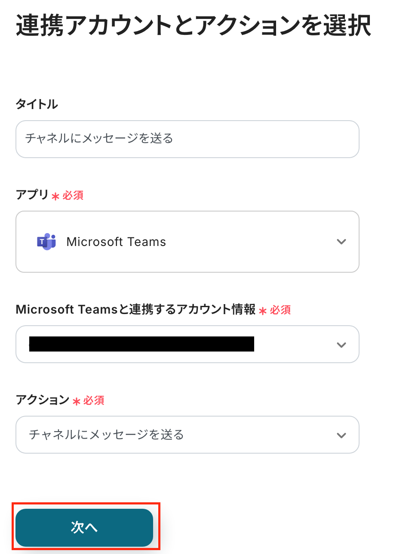
Task: Select the blacked-out account name entry
Action: [x=141, y=344]
